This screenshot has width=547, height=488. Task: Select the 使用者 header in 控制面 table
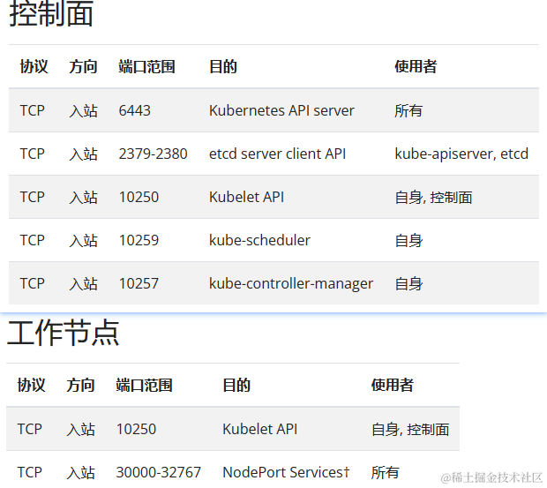point(416,66)
